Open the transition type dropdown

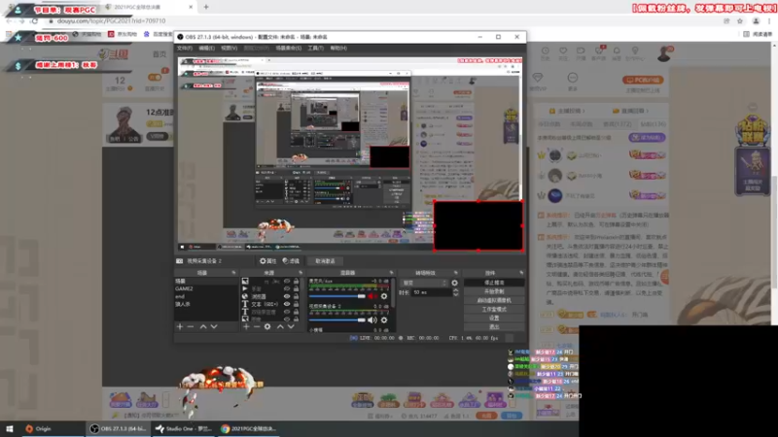(x=424, y=283)
